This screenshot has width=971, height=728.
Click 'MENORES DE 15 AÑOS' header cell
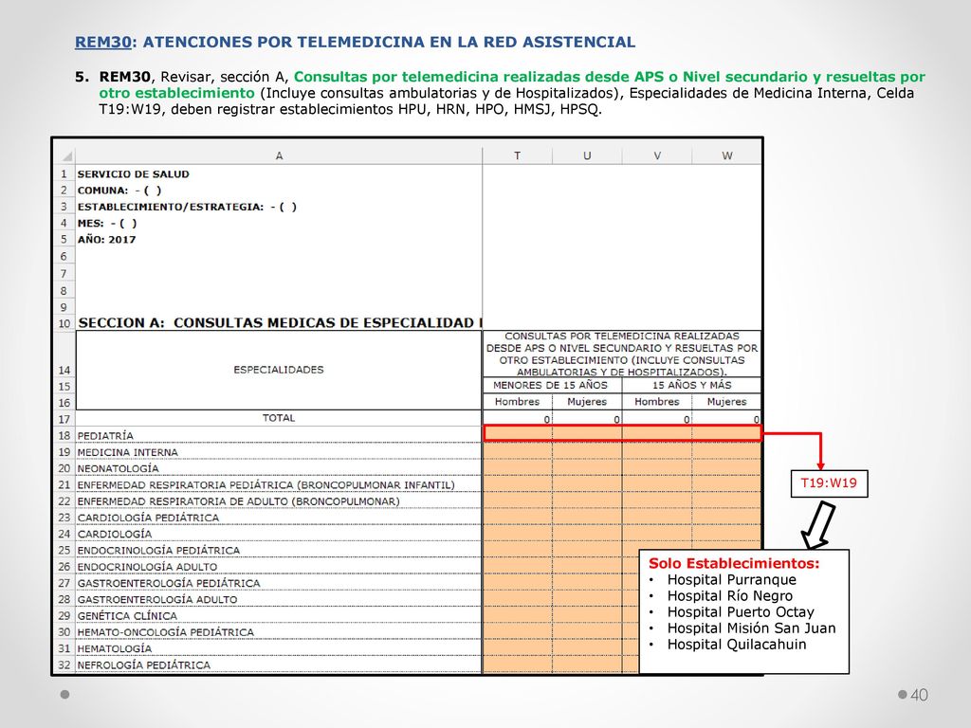[x=551, y=385]
